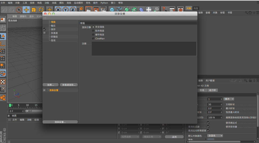Screen dimensions: 259x143
Task: Toggle the active marker beside 渲染设置 preset
Action: click(x=44, y=90)
